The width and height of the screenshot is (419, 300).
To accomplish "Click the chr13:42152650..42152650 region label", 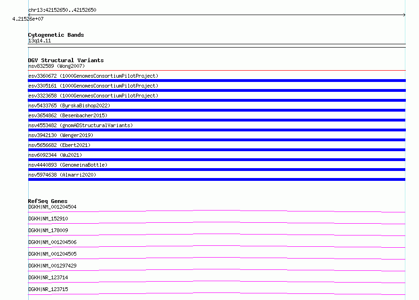I will pos(62,10).
